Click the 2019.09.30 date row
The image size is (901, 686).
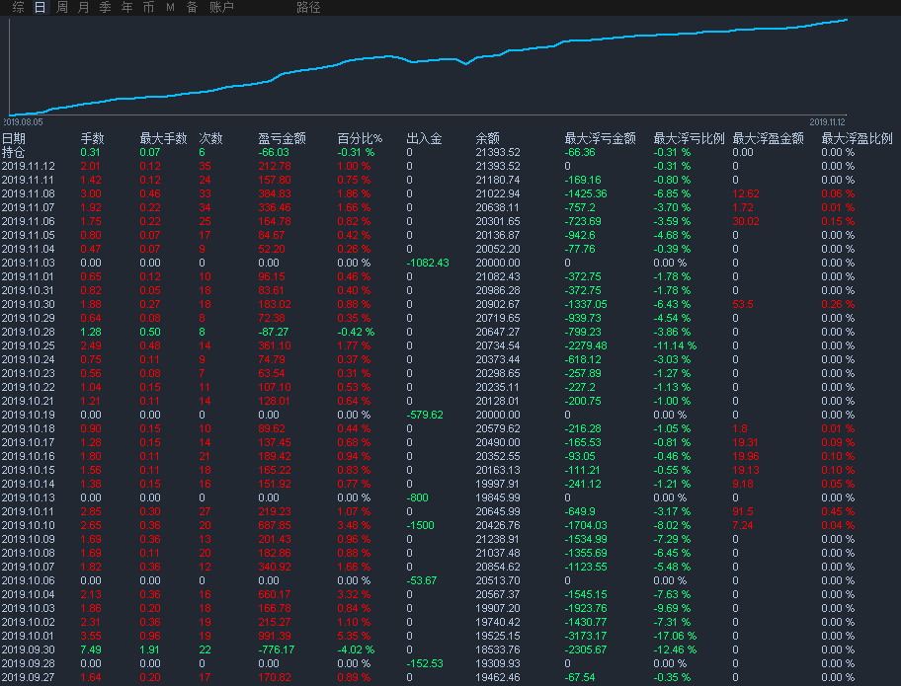pos(29,650)
